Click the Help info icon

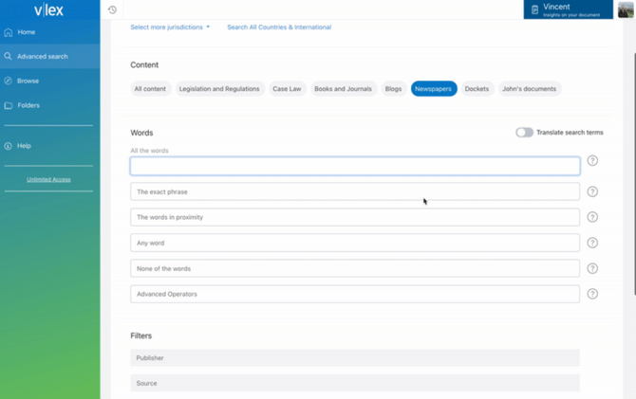[9, 146]
